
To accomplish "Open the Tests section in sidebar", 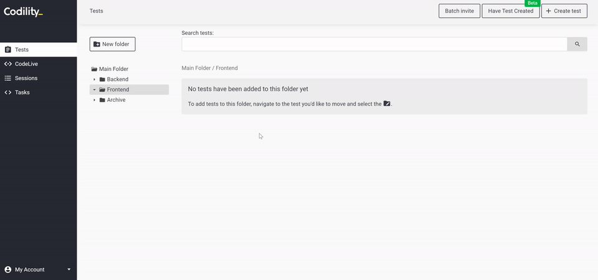I will (x=38, y=50).
